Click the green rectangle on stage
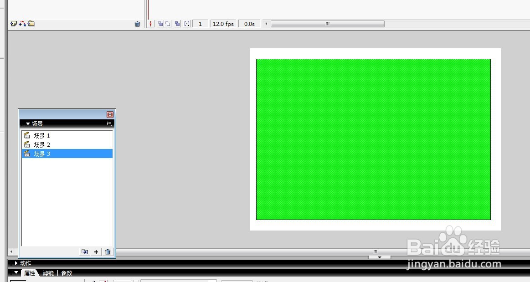 pyautogui.click(x=373, y=139)
